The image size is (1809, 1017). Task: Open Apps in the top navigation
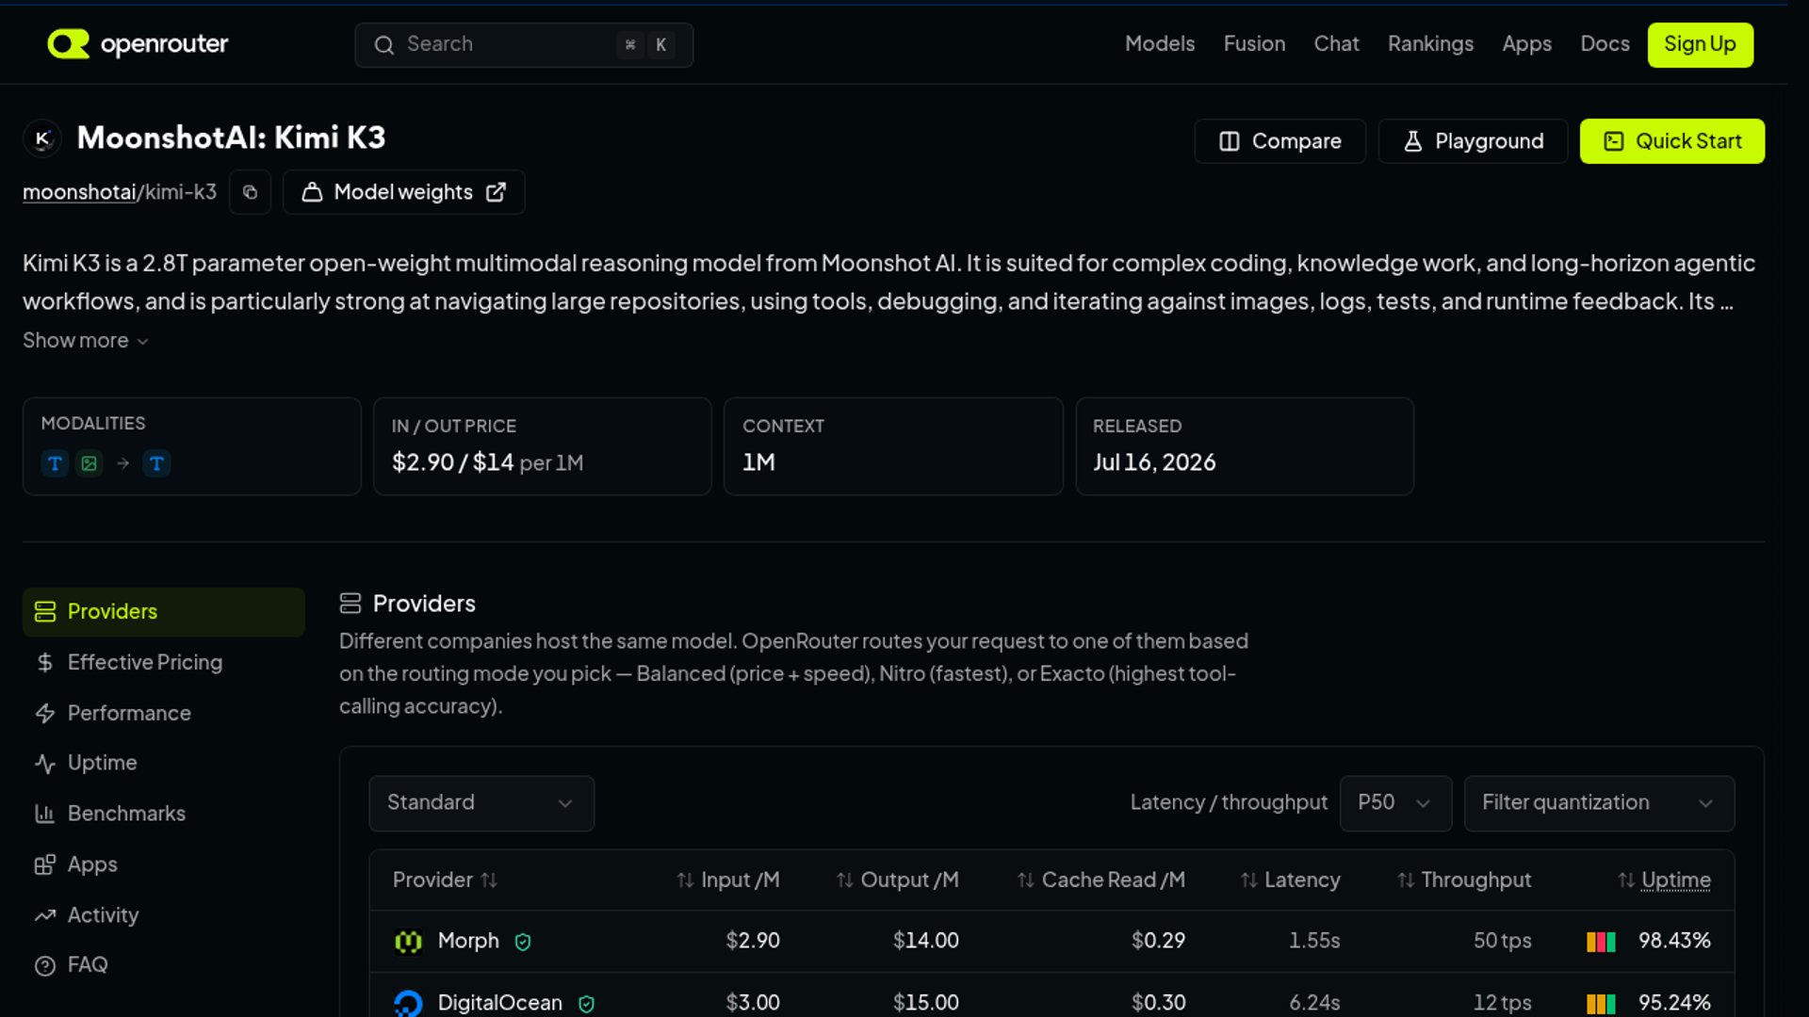1526,44
